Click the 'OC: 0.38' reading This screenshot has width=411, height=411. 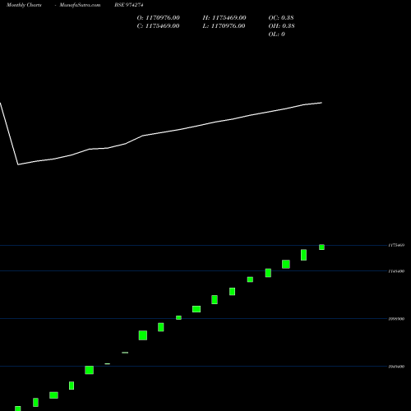pos(281,18)
